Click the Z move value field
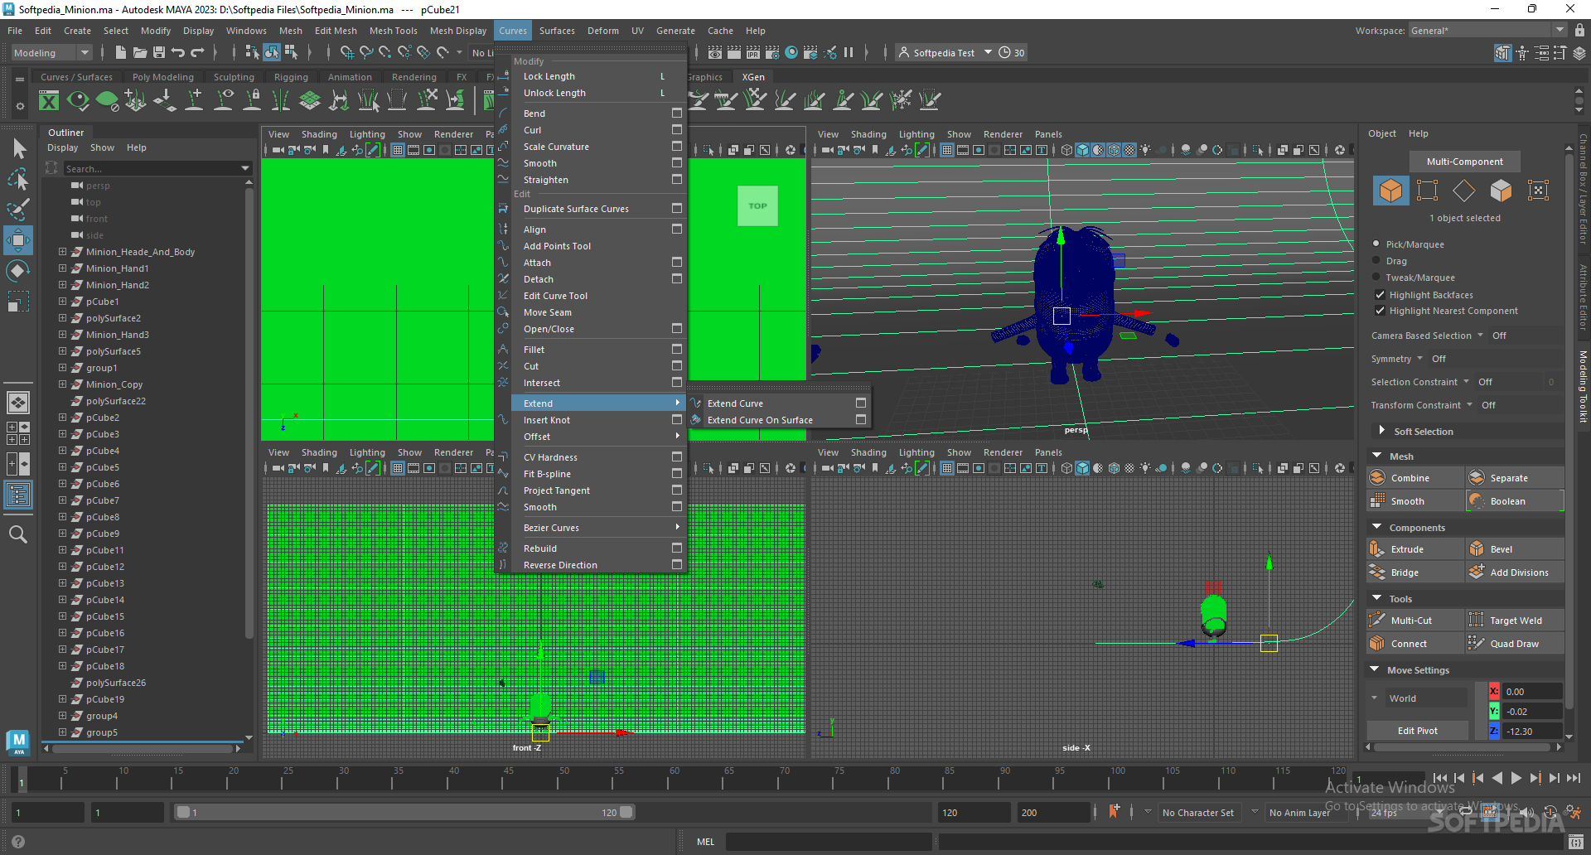The height and width of the screenshot is (855, 1591). [1532, 732]
